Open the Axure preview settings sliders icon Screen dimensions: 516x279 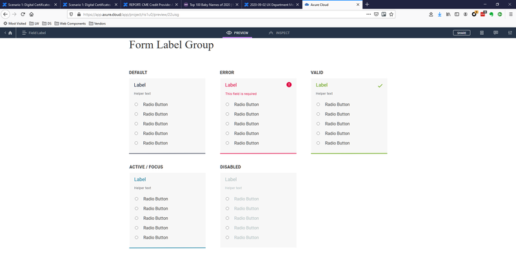(510, 33)
